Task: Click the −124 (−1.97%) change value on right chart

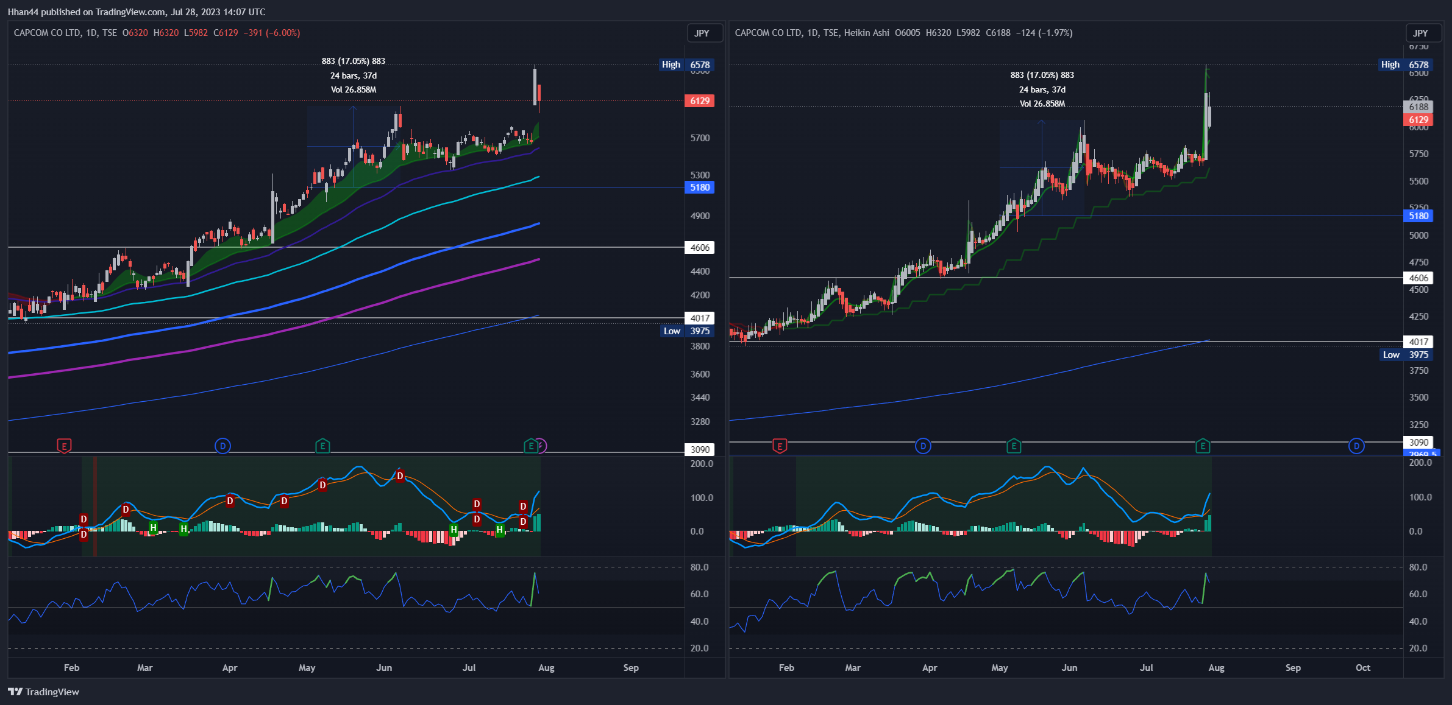Action: (1044, 33)
